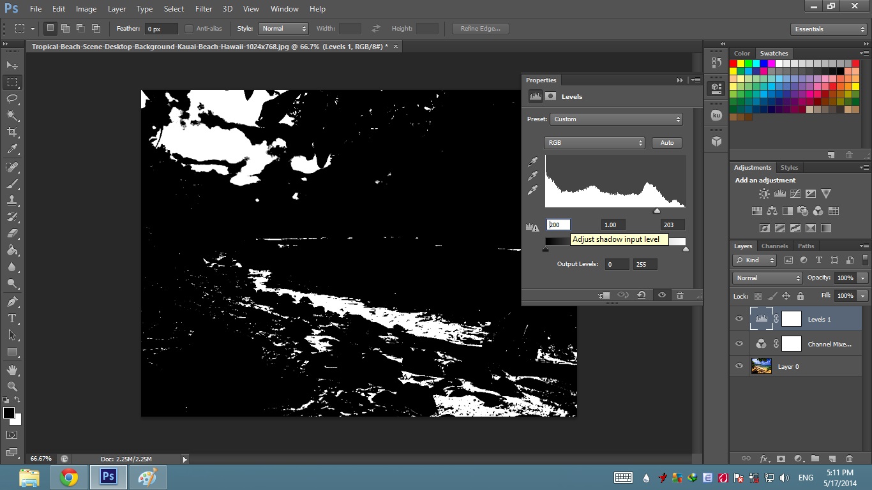Switch to the Channels tab
The width and height of the screenshot is (872, 490).
[774, 246]
